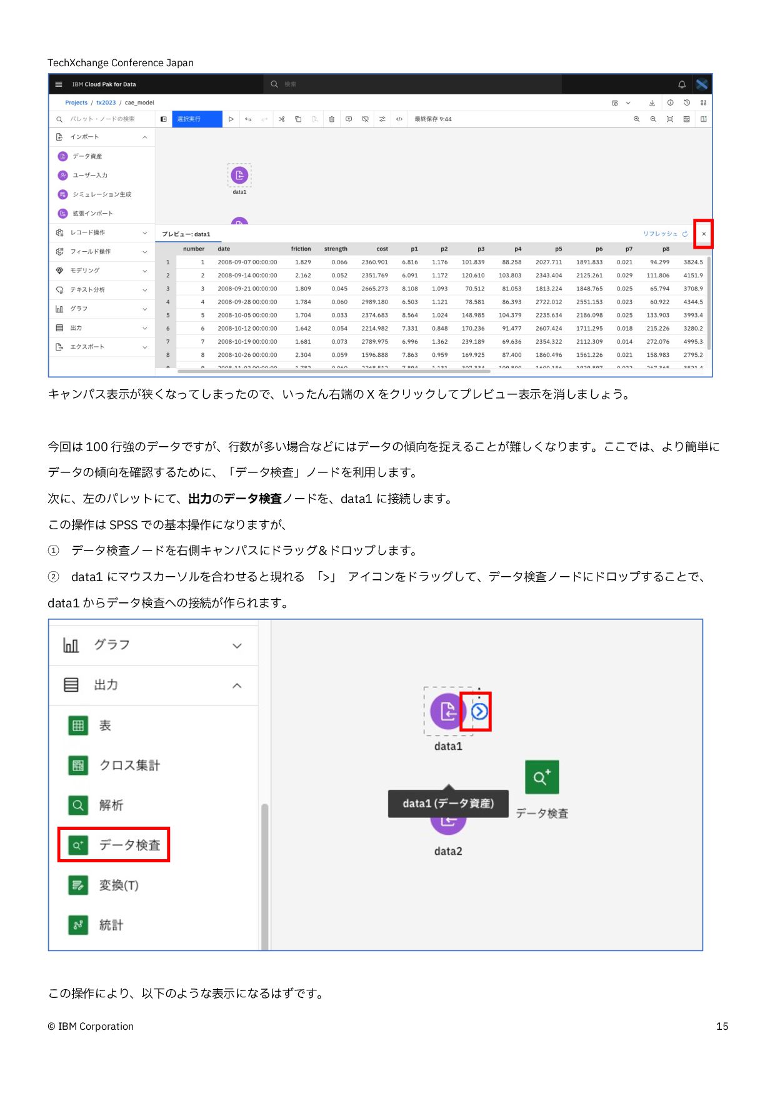Expand the エクスポート palette section
Image resolution: width=775 pixels, height=1096 pixels.
coord(145,347)
